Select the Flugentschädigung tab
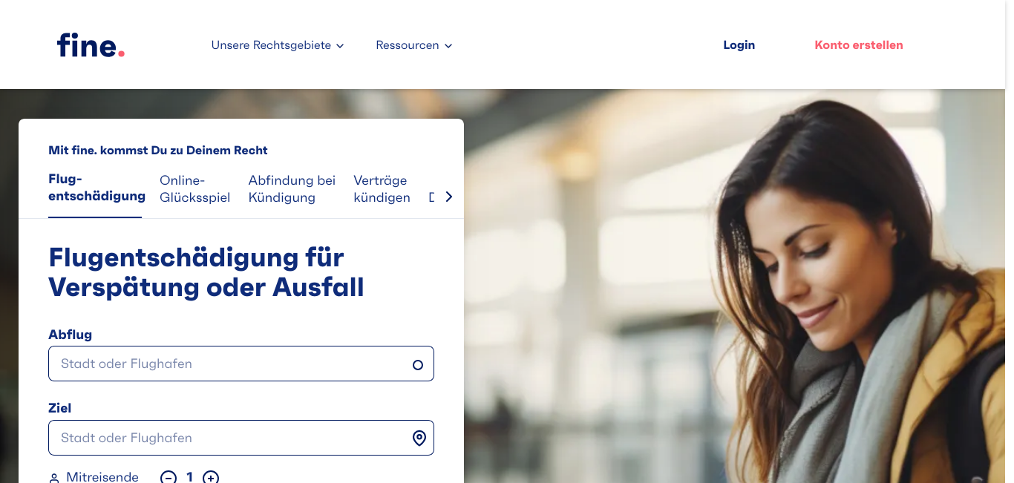This screenshot has width=1014, height=483. point(97,188)
